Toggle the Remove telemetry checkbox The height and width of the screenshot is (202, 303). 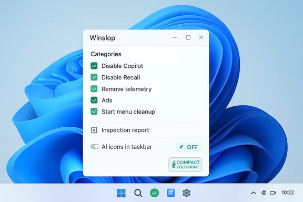click(94, 89)
